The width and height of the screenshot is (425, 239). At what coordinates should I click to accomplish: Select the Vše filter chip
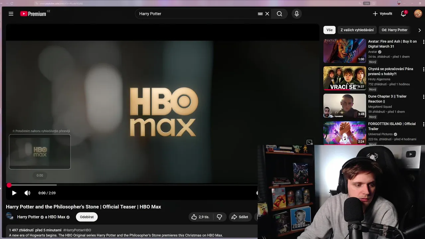coord(329,30)
